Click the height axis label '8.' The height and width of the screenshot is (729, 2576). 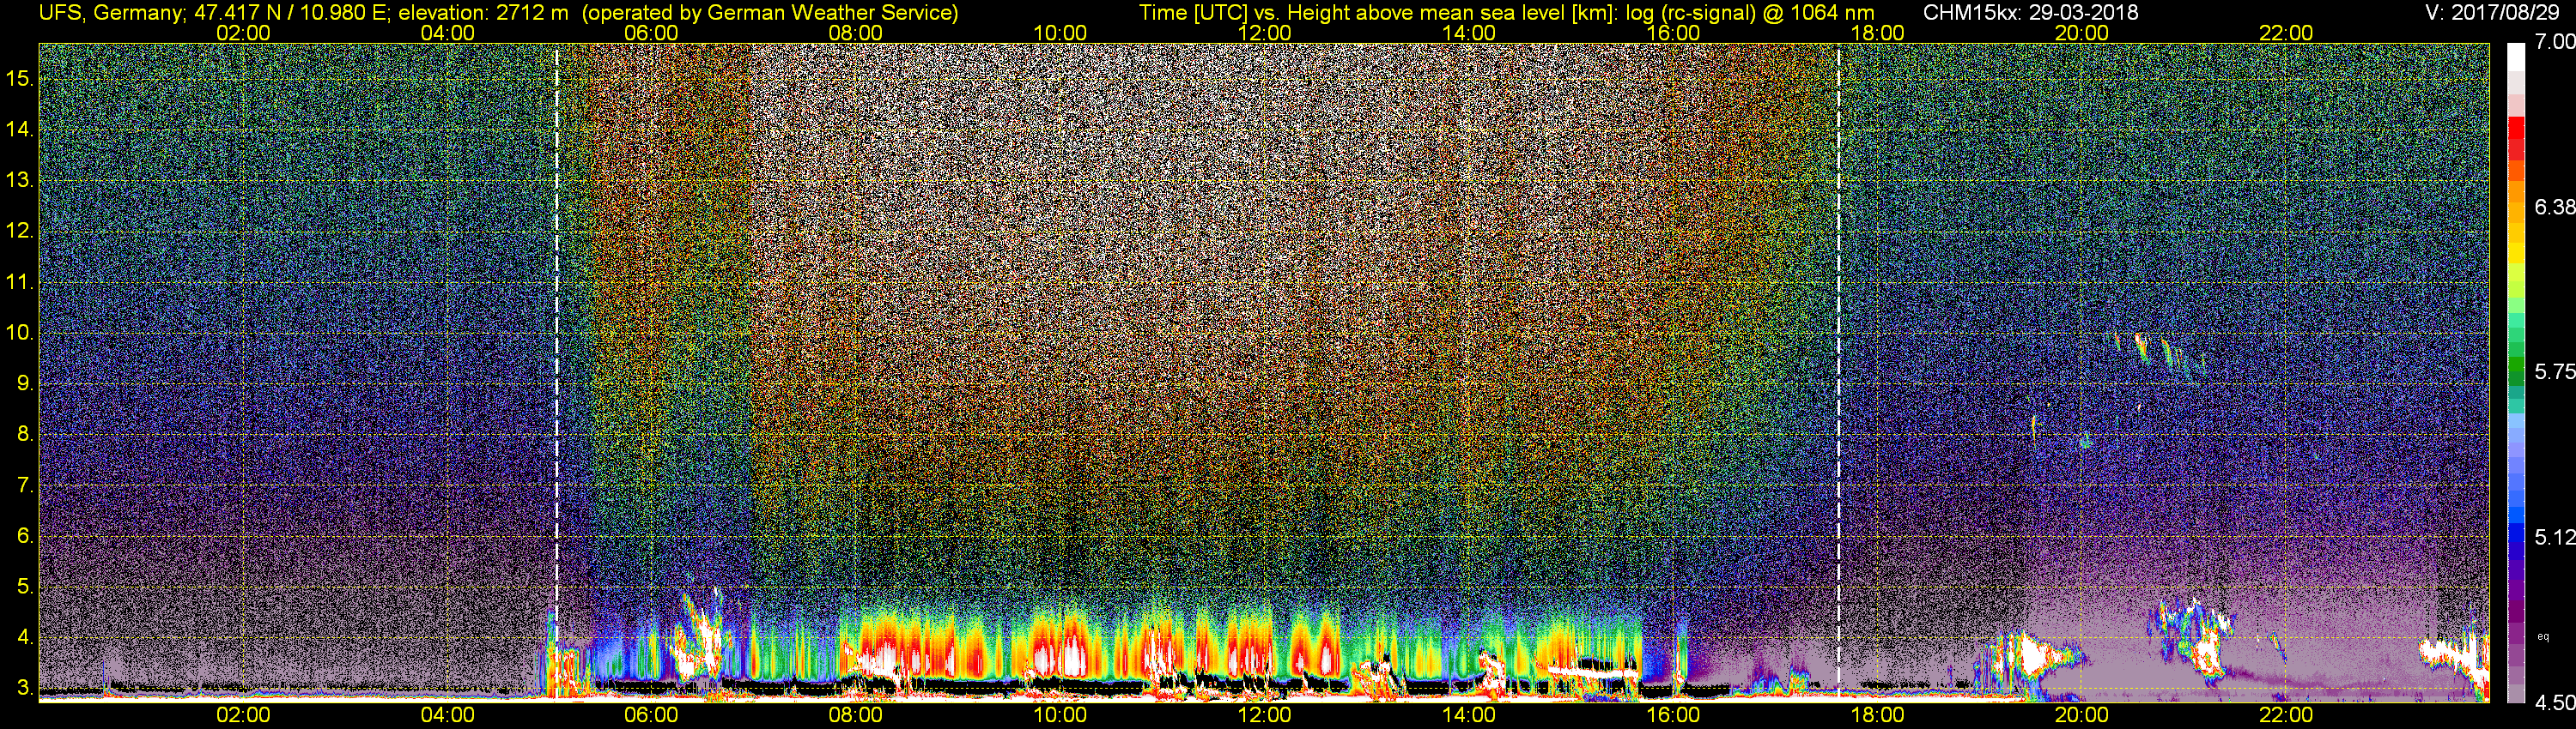point(25,435)
